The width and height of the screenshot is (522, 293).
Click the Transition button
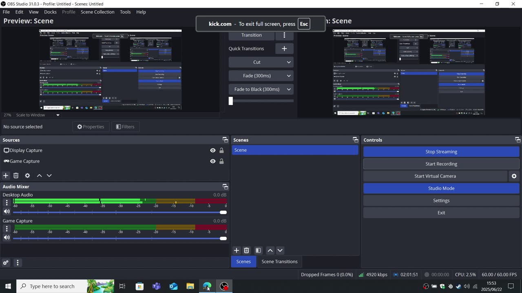tap(251, 35)
